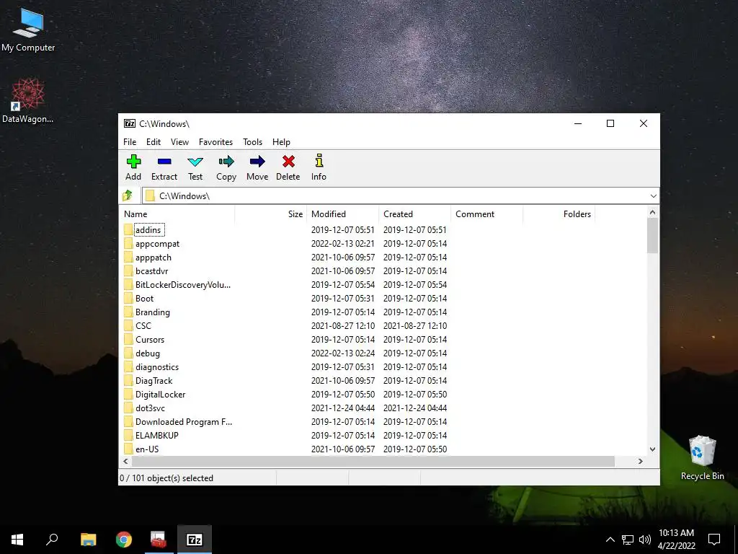The image size is (738, 554).
Task: Open File Explorer from taskbar
Action: pos(88,540)
